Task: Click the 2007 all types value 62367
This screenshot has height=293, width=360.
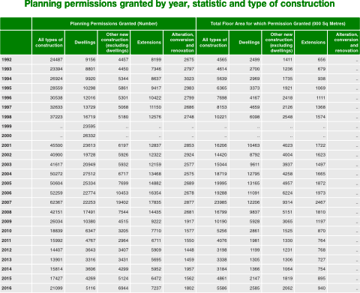Action: 56,202
